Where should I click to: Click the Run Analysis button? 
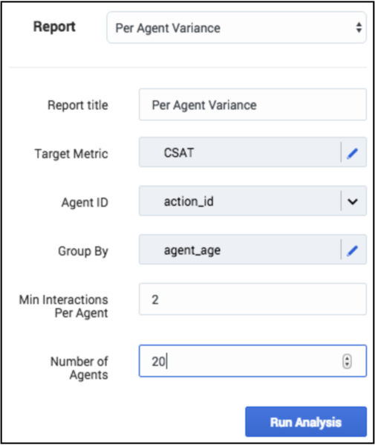(306, 422)
